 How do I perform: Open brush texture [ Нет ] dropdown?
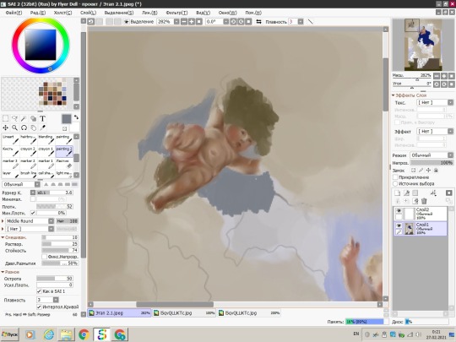click(x=30, y=229)
